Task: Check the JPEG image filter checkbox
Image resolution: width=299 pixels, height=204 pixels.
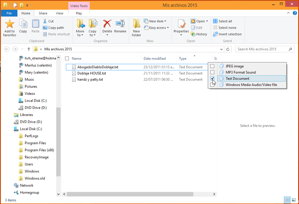Action: point(212,66)
